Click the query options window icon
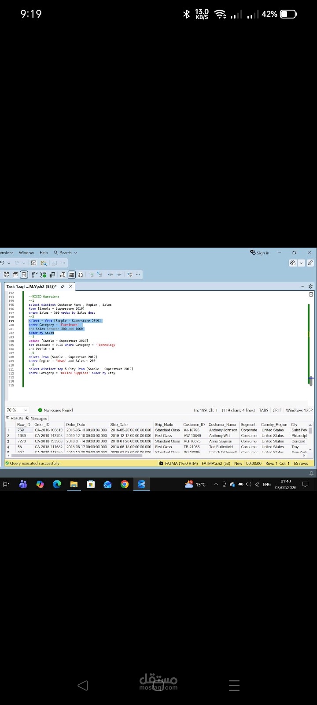The image size is (317, 705). (x=15, y=275)
